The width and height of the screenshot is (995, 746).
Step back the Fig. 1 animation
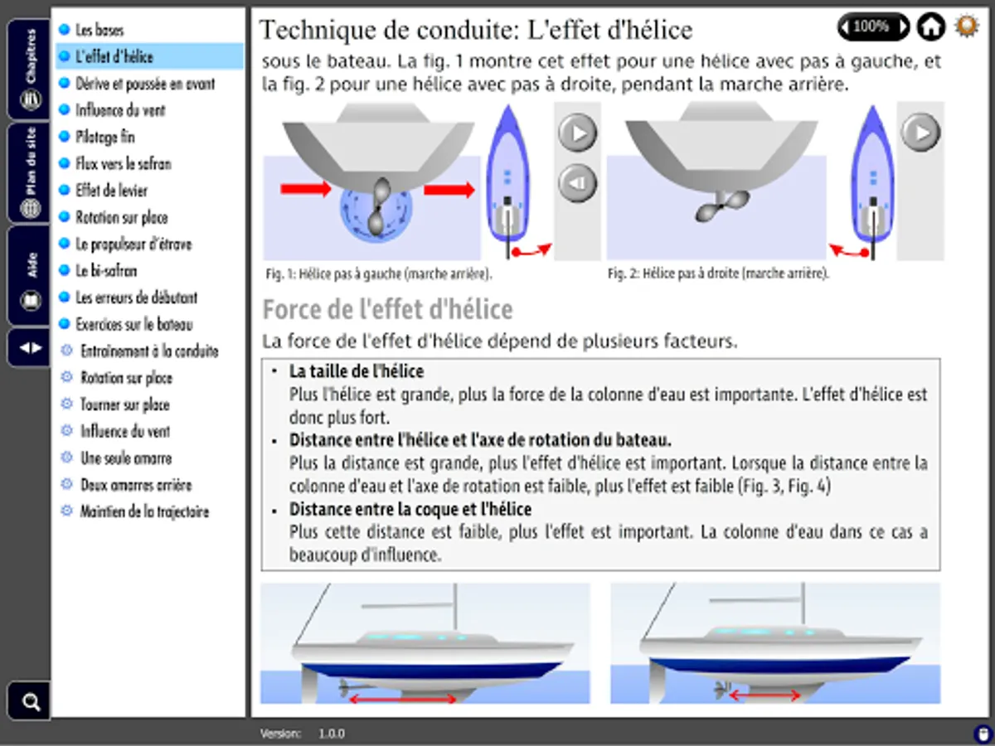pos(577,184)
